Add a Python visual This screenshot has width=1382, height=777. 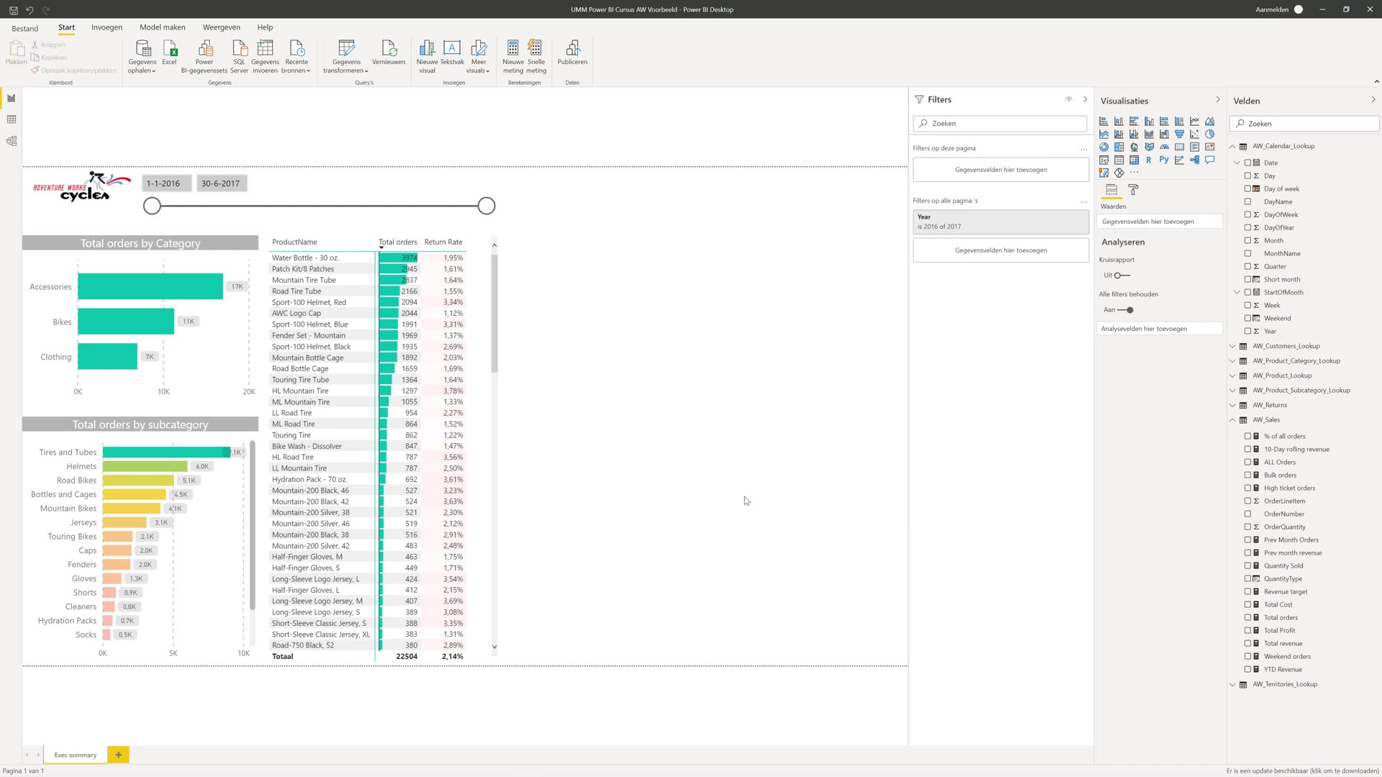1164,160
